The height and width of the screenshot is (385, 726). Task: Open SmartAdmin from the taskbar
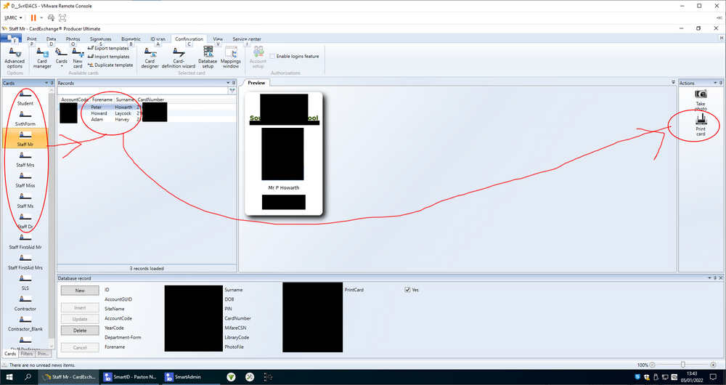pos(184,377)
